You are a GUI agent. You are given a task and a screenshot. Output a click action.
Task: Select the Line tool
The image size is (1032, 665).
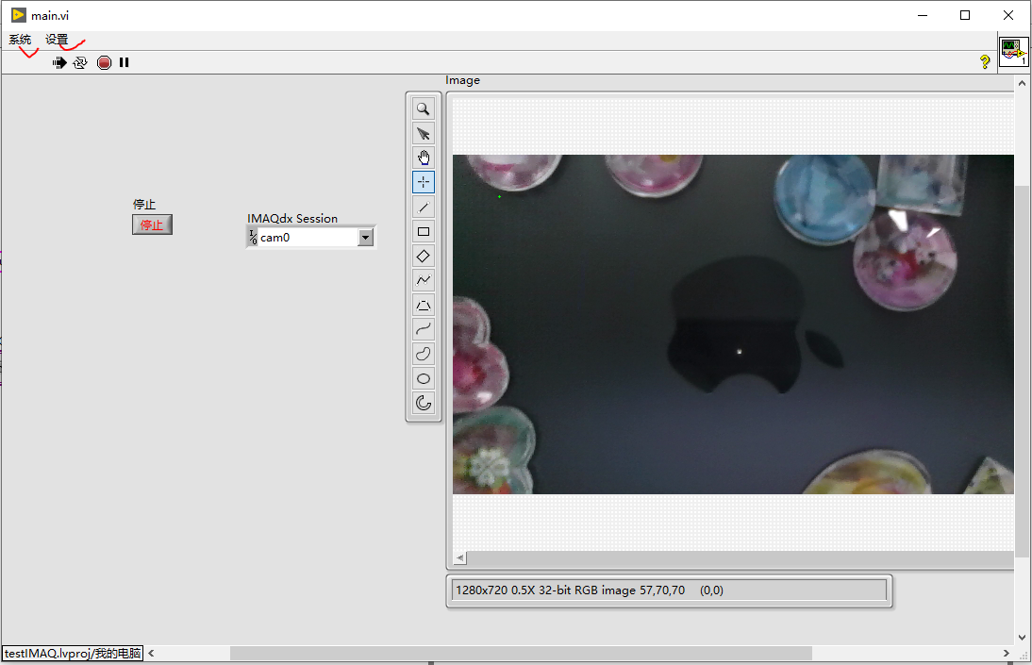click(x=424, y=208)
